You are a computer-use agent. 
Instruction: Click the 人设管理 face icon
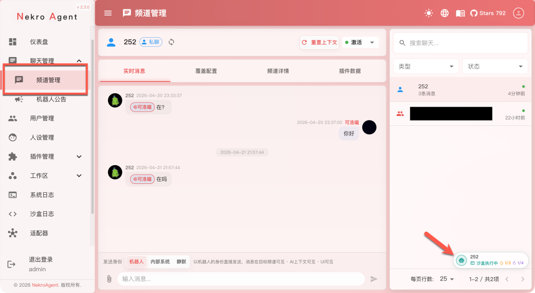point(12,137)
